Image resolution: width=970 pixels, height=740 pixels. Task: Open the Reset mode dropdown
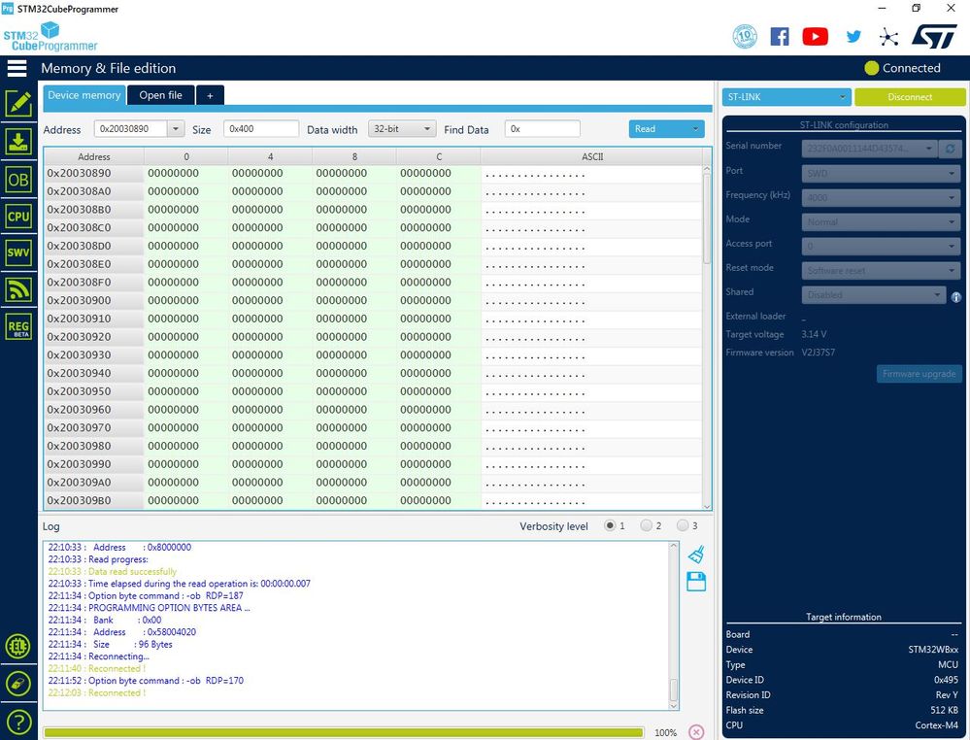(881, 270)
